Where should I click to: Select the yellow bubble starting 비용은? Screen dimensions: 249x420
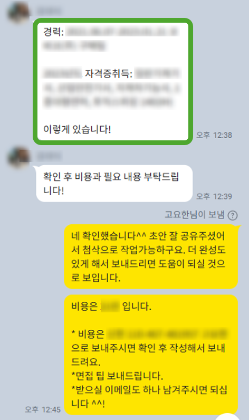pyautogui.click(x=151, y=355)
